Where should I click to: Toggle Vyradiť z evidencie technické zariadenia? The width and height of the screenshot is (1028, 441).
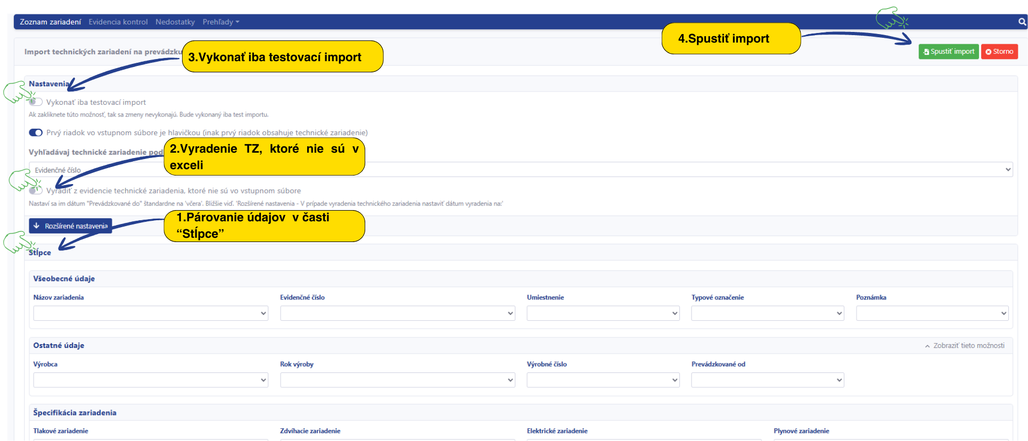36,190
